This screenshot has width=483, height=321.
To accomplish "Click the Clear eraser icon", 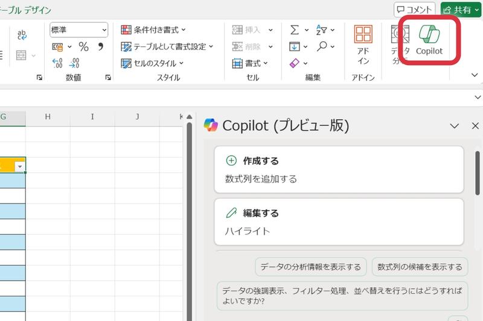I will point(295,63).
